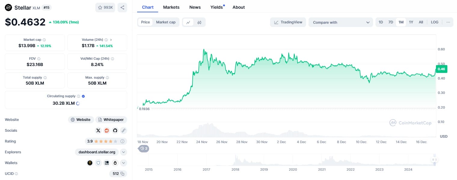Open the Market cap info tooltip icon
Screen dimensions: 457x180
click(x=44, y=40)
